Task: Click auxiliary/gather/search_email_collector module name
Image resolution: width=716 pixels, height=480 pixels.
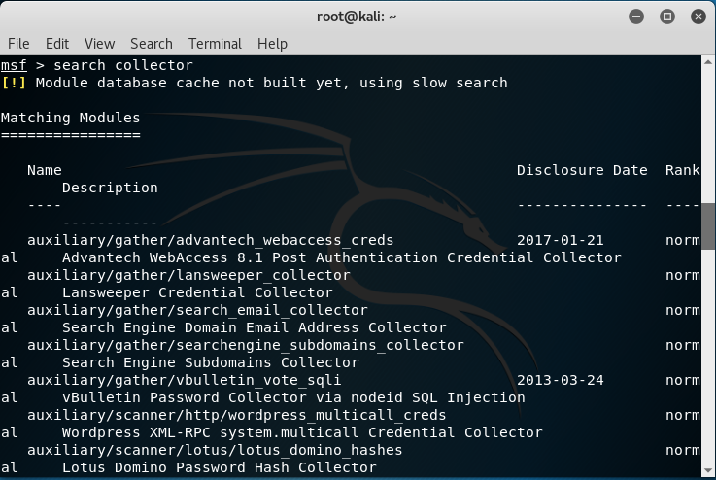Action: [197, 310]
